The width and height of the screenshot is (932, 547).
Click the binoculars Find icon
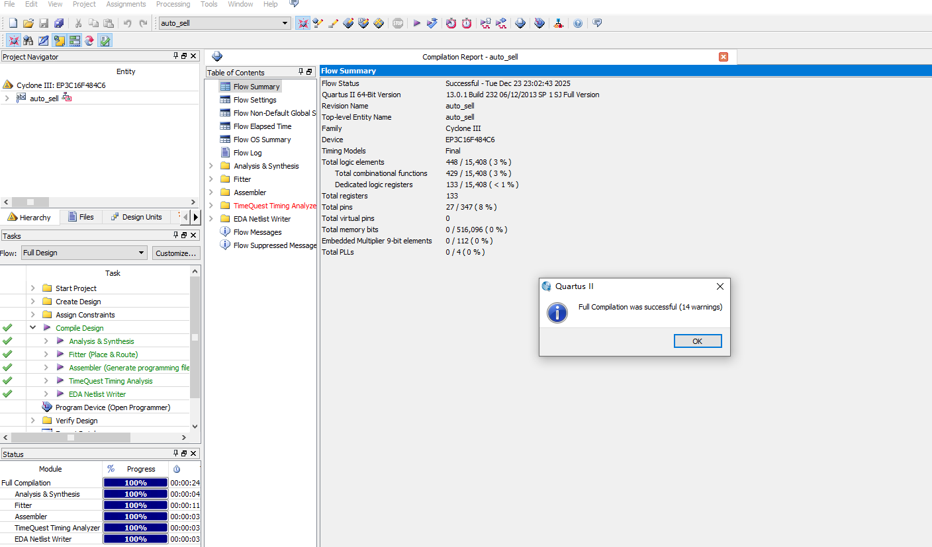pos(28,40)
